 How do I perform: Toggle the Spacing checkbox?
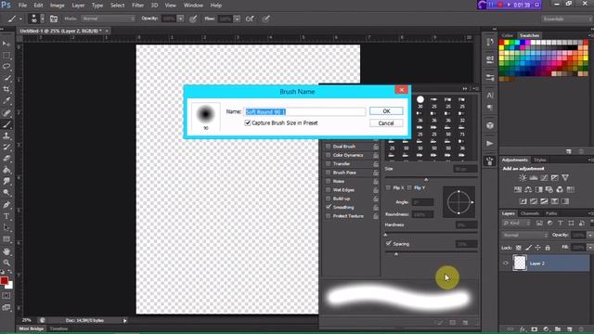tap(388, 243)
